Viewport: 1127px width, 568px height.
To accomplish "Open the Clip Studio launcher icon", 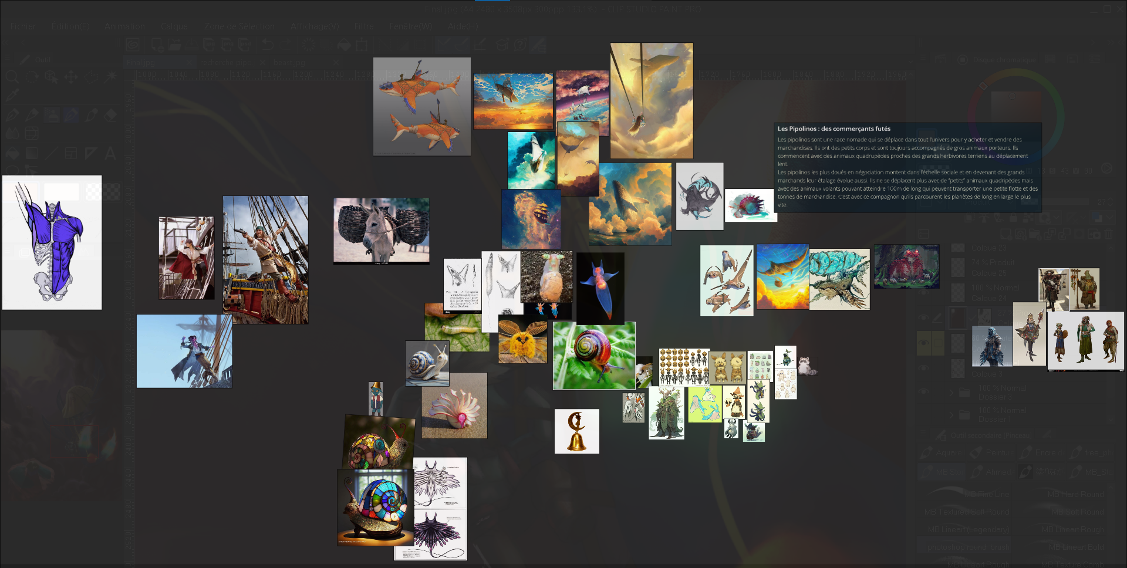I will 133,45.
